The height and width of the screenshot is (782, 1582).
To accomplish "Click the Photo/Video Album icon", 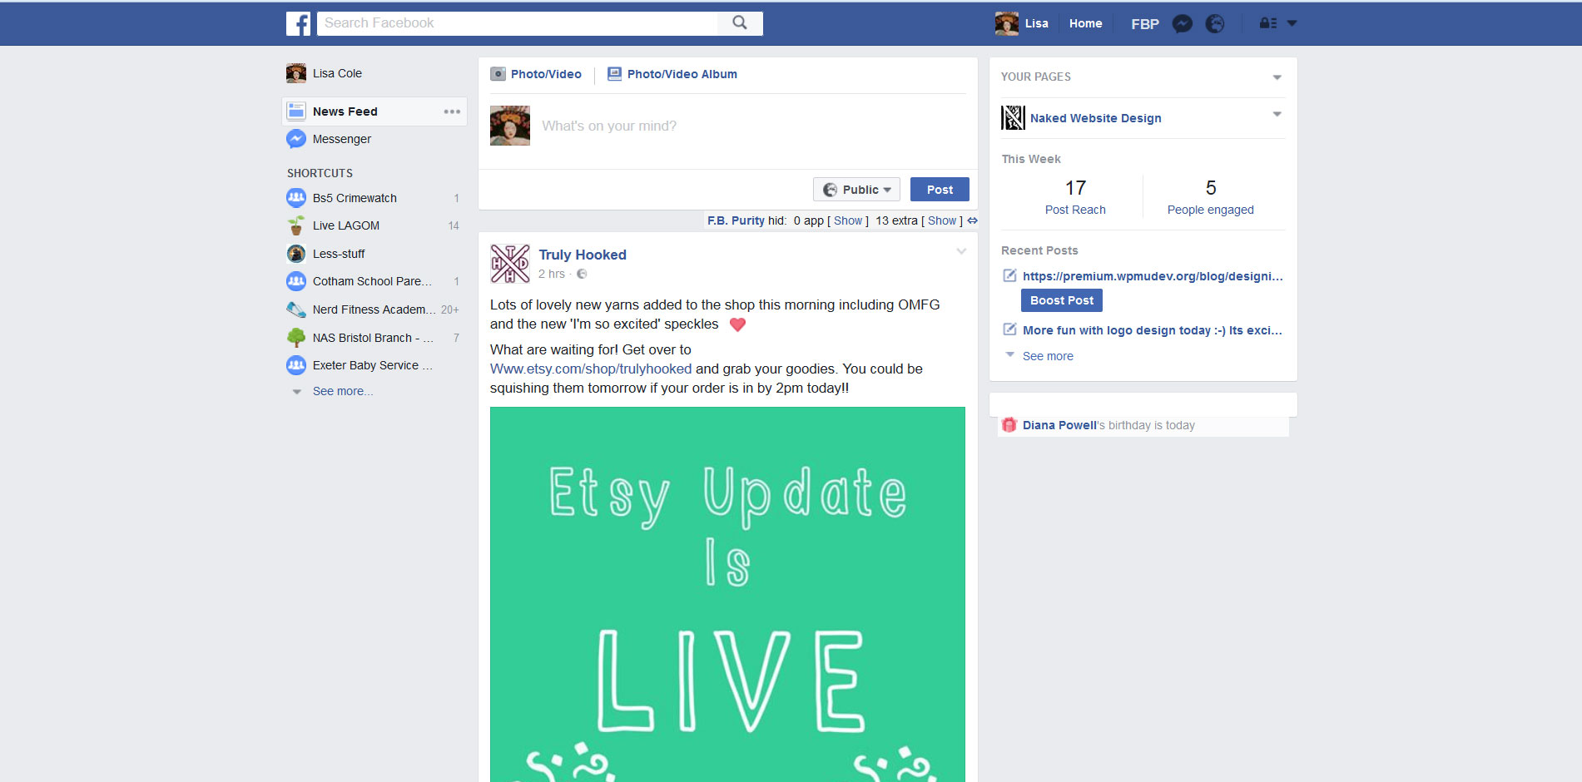I will click(614, 74).
